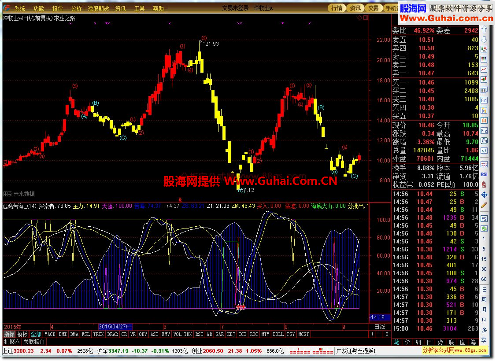Image resolution: width=496 pixels, height=361 pixels.
Task: Click the 0 reset button on indicator bar
Action: (387, 334)
